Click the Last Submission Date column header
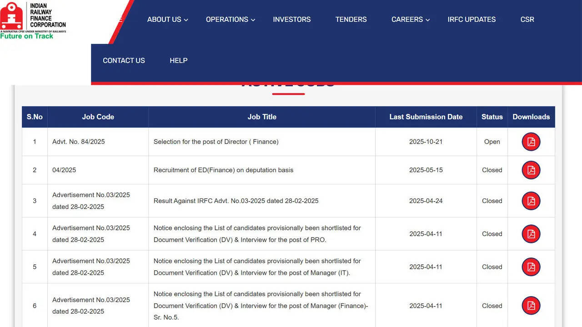This screenshot has width=582, height=327. [x=426, y=117]
